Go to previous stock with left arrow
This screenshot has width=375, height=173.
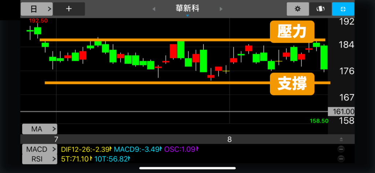pyautogui.click(x=154, y=9)
